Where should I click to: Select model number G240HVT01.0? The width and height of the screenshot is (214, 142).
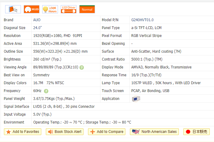point(142,20)
